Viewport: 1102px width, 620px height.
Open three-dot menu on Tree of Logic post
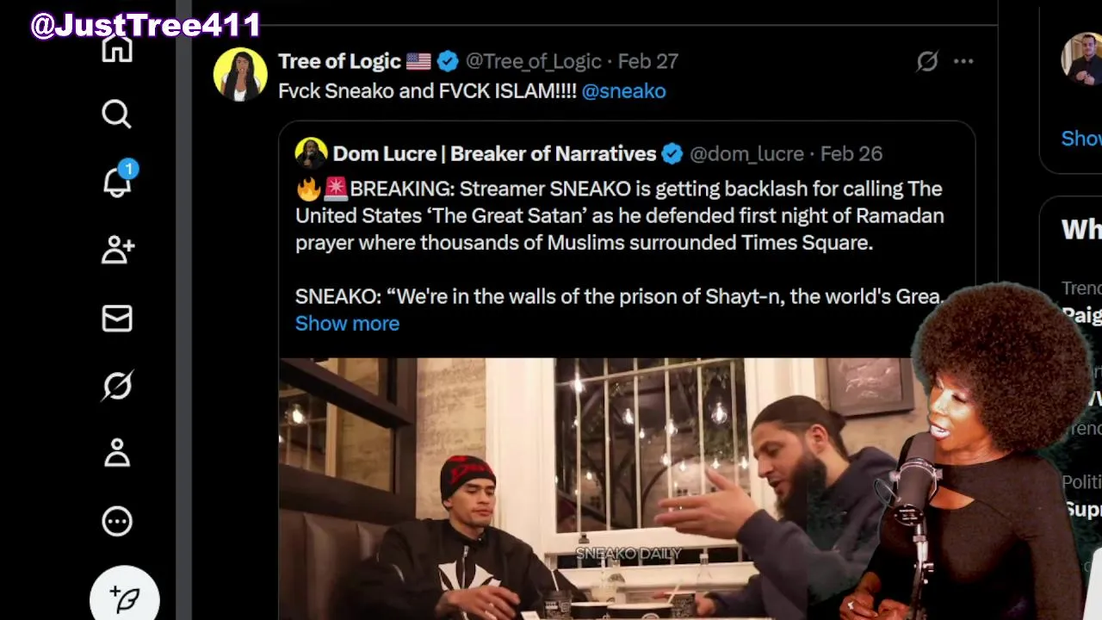[963, 61]
